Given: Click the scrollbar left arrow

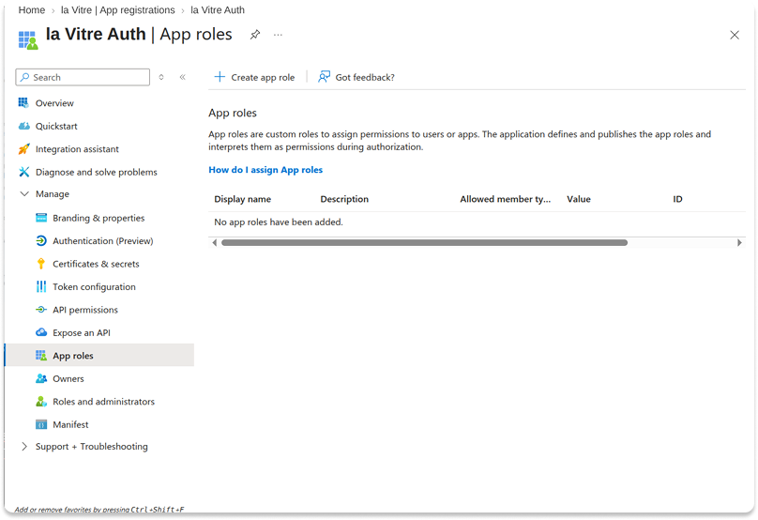Looking at the screenshot, I should point(214,242).
